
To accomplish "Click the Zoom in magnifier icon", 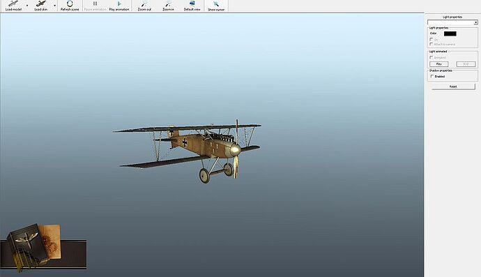I will 168,3.
